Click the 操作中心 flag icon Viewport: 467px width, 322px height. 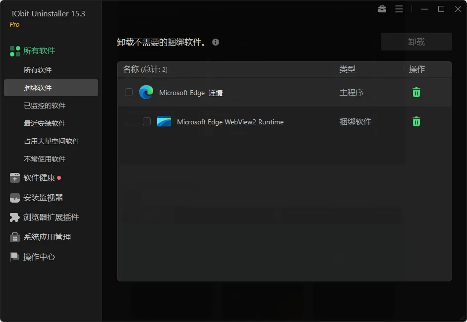[x=14, y=257]
